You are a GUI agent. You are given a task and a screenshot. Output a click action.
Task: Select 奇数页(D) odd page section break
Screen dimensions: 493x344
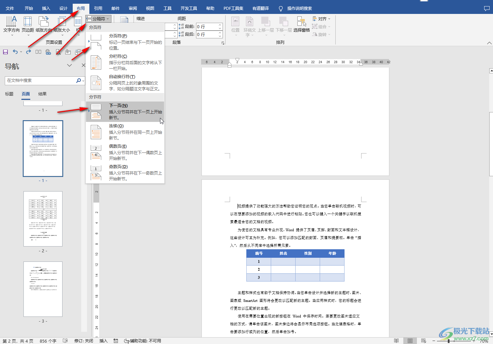coord(125,173)
